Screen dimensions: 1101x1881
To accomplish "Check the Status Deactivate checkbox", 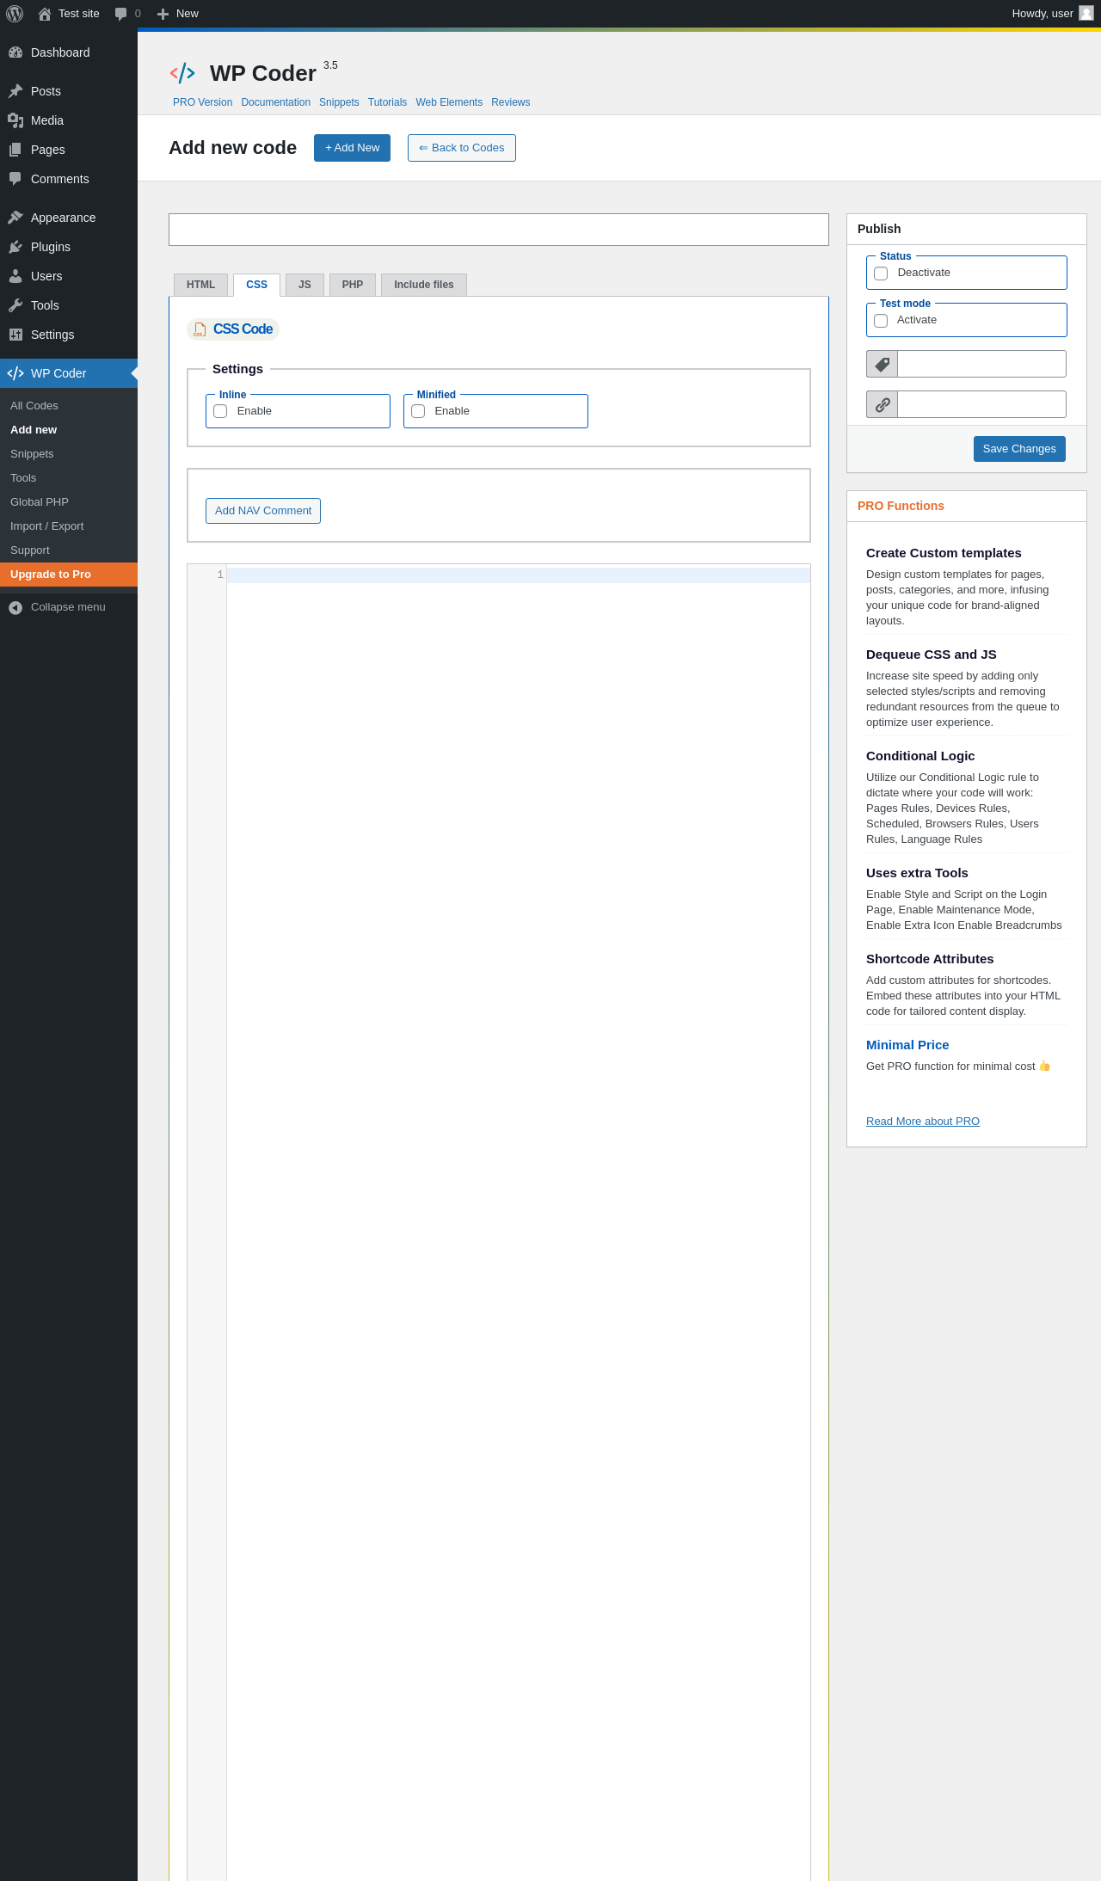I will pos(881,274).
